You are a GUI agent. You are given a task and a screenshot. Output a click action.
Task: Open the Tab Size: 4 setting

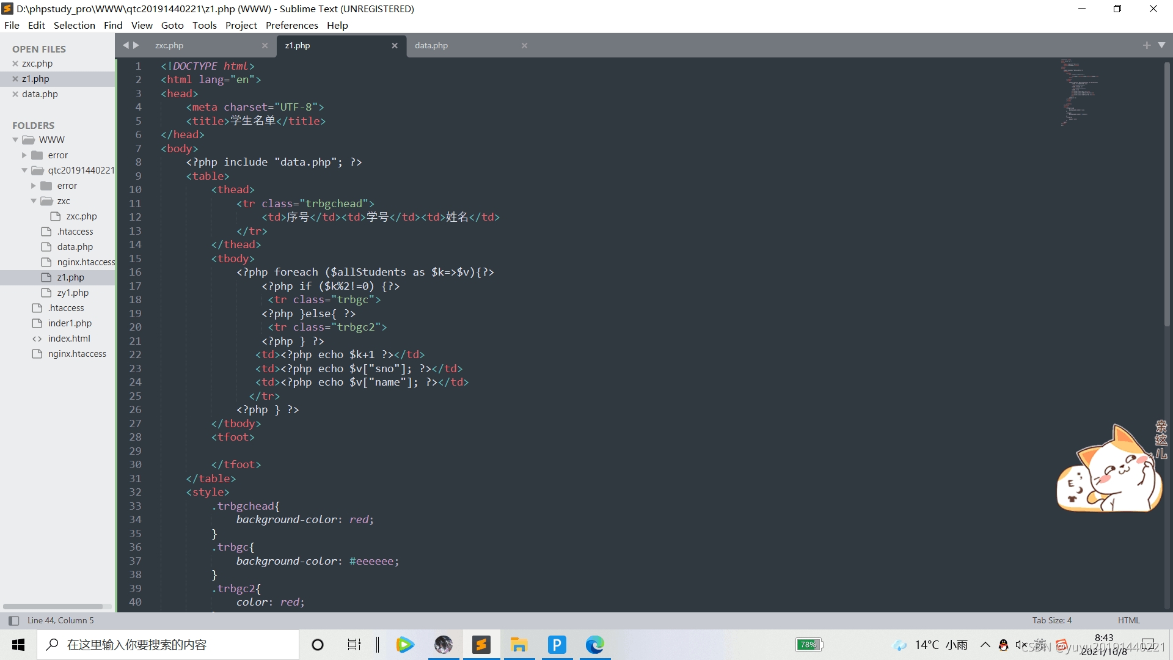coord(1051,620)
